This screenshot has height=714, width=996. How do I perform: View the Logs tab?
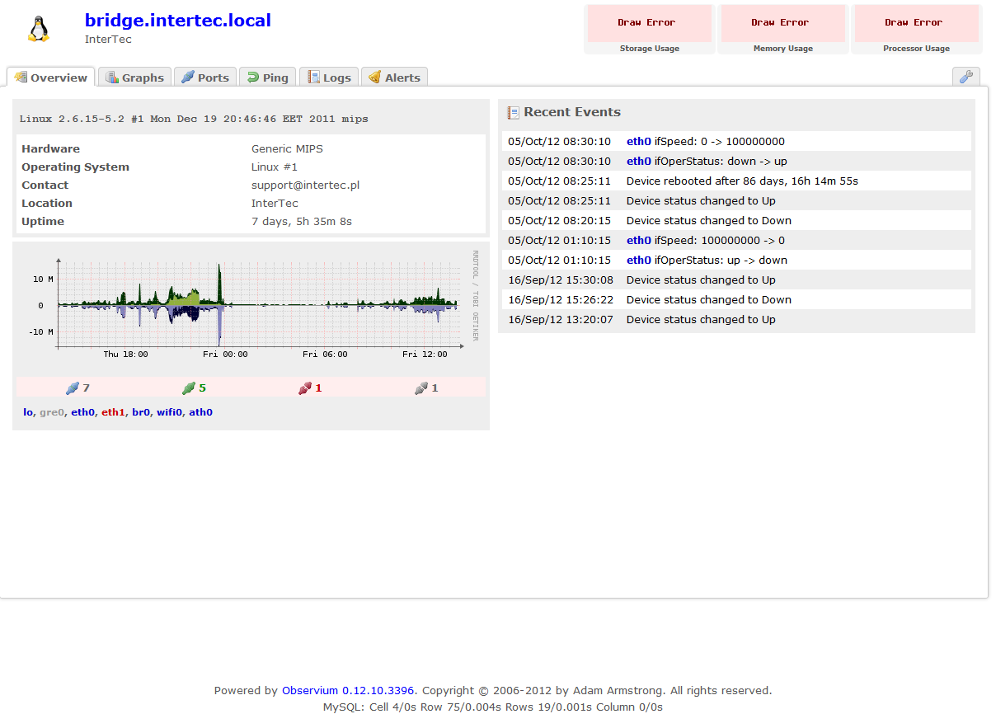[329, 78]
